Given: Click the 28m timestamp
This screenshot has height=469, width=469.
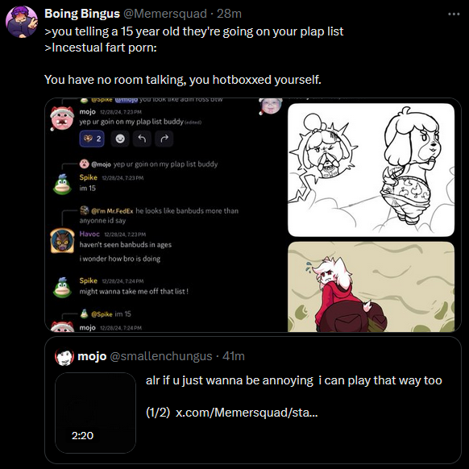Looking at the screenshot, I should point(229,14).
